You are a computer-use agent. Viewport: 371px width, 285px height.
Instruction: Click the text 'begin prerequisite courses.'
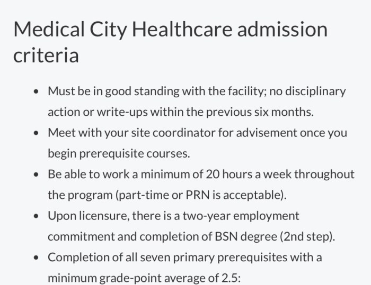pyautogui.click(x=119, y=154)
